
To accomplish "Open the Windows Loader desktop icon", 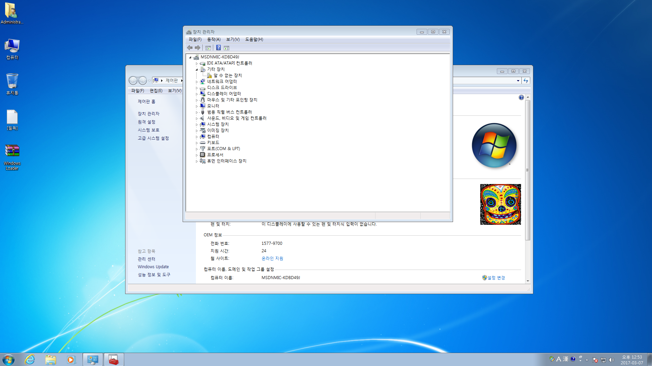I will coord(12,157).
